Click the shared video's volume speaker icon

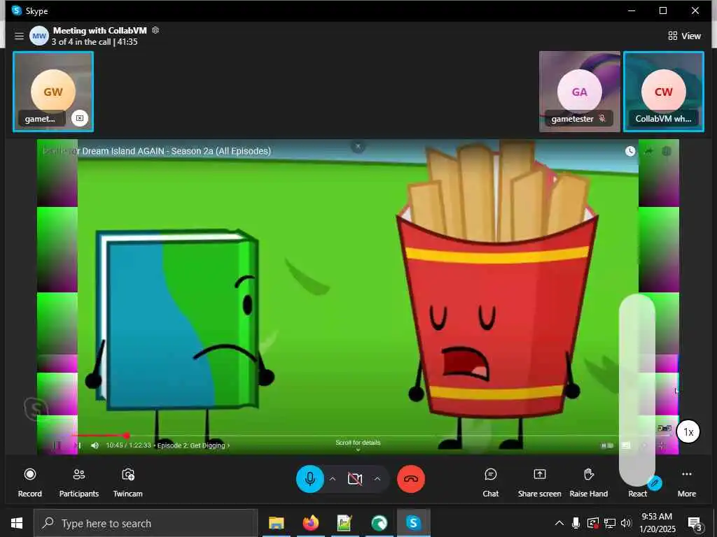[x=95, y=445]
